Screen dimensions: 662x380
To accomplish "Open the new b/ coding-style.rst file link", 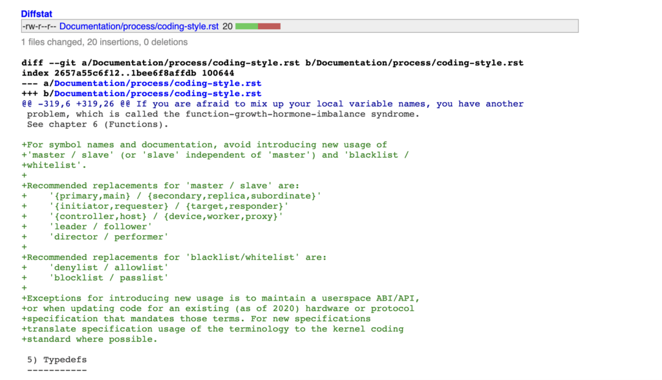I will pyautogui.click(x=158, y=93).
